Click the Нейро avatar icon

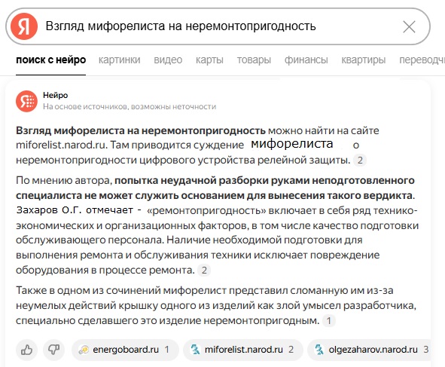[26, 101]
